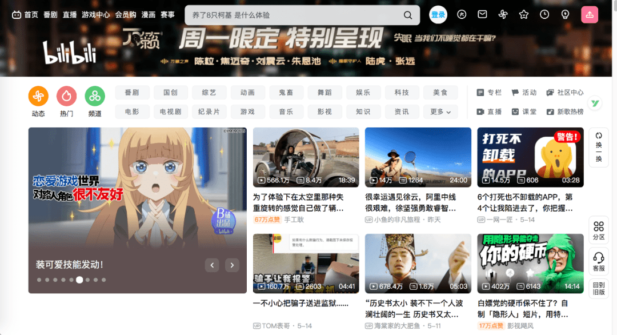Select the 资讯 category chip
Screen dimensions: 617x335
402,112
